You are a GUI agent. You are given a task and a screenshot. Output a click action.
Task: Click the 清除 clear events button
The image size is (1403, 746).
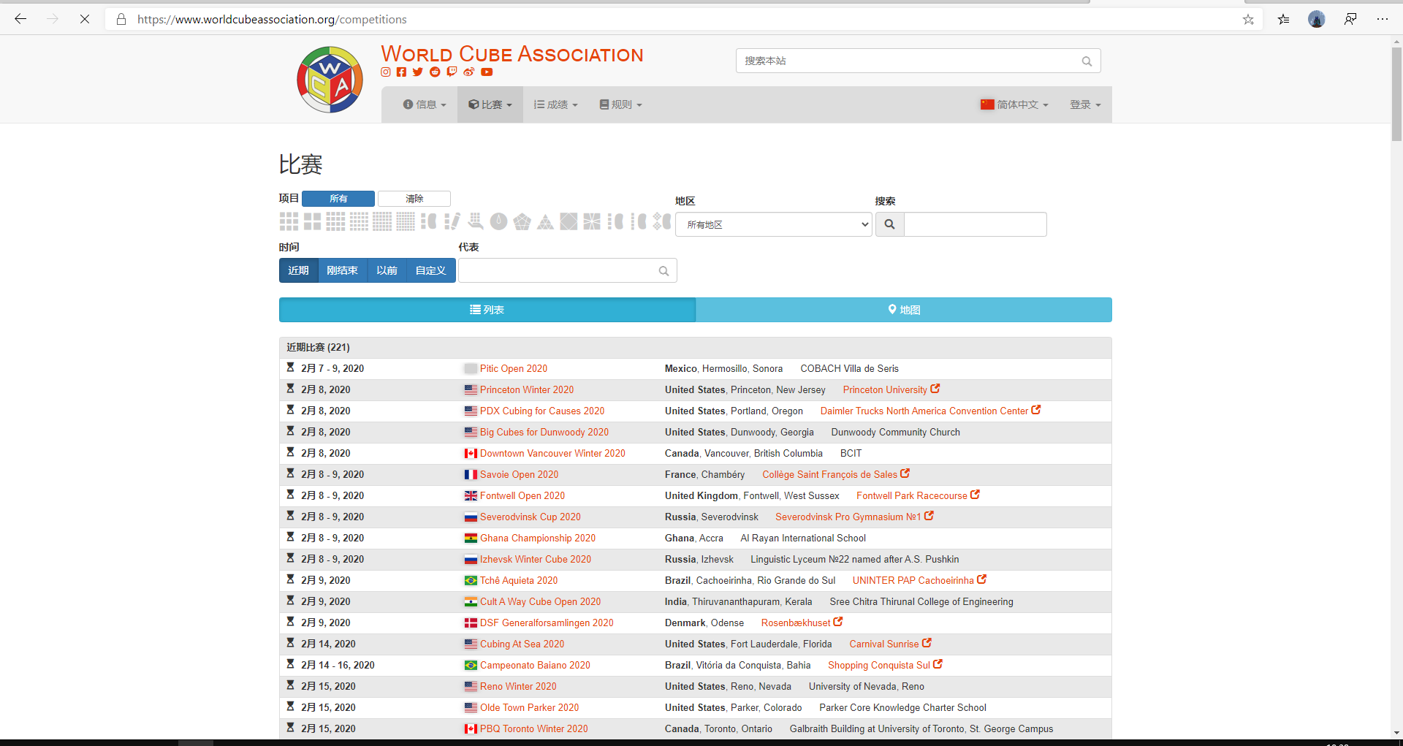pos(414,199)
